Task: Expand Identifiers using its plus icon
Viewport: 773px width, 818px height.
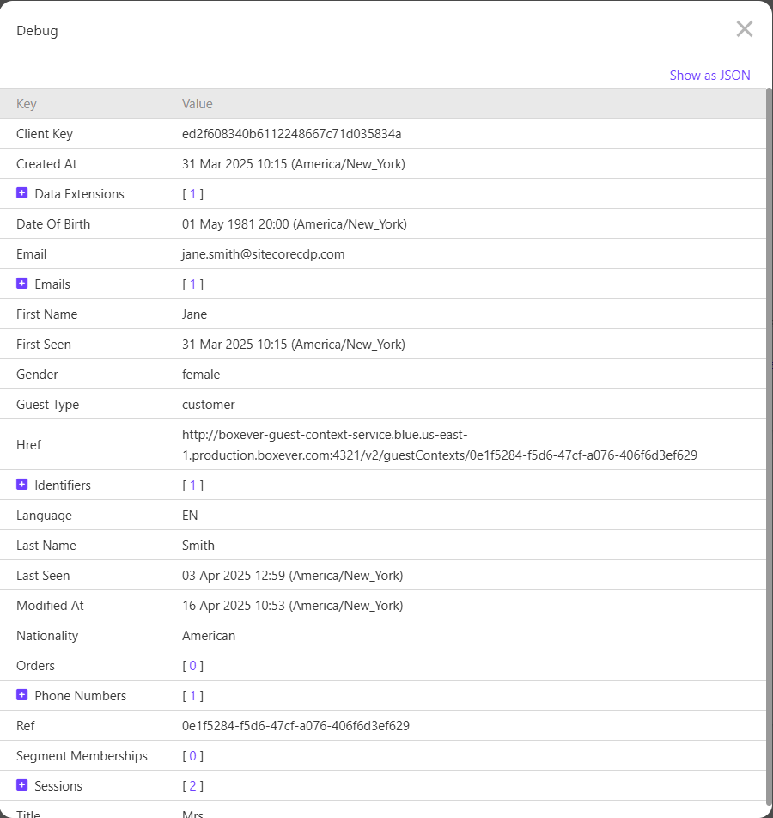Action: [22, 485]
